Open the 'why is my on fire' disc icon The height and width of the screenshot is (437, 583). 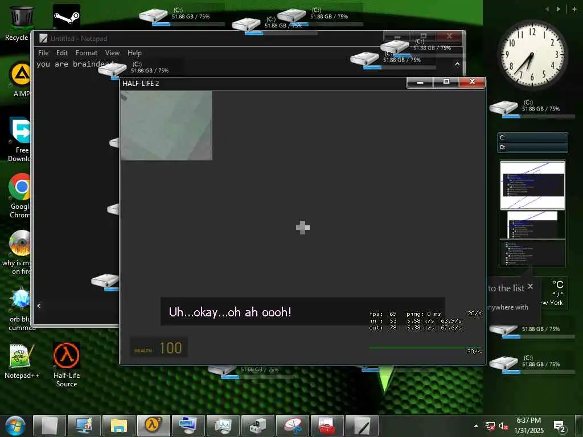[19, 252]
